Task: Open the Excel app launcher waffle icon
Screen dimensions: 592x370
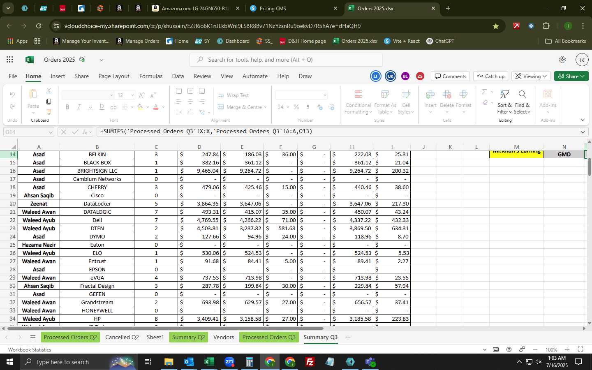Action: (10, 60)
